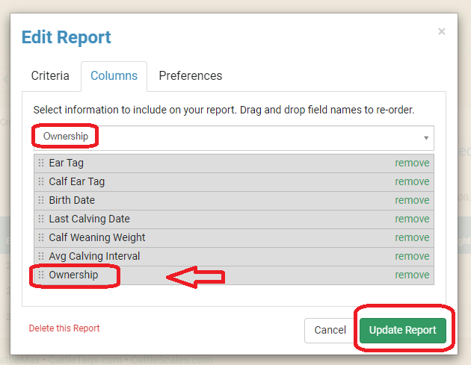Click the Avg Calving Interval drag handle
The width and height of the screenshot is (471, 365).
coord(41,256)
